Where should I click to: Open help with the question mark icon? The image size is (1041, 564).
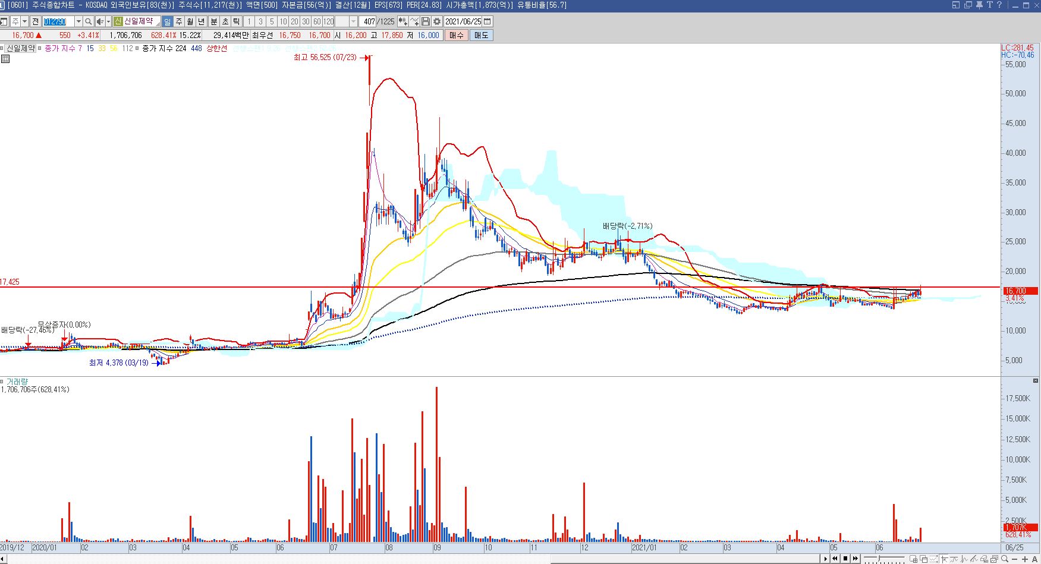999,5
